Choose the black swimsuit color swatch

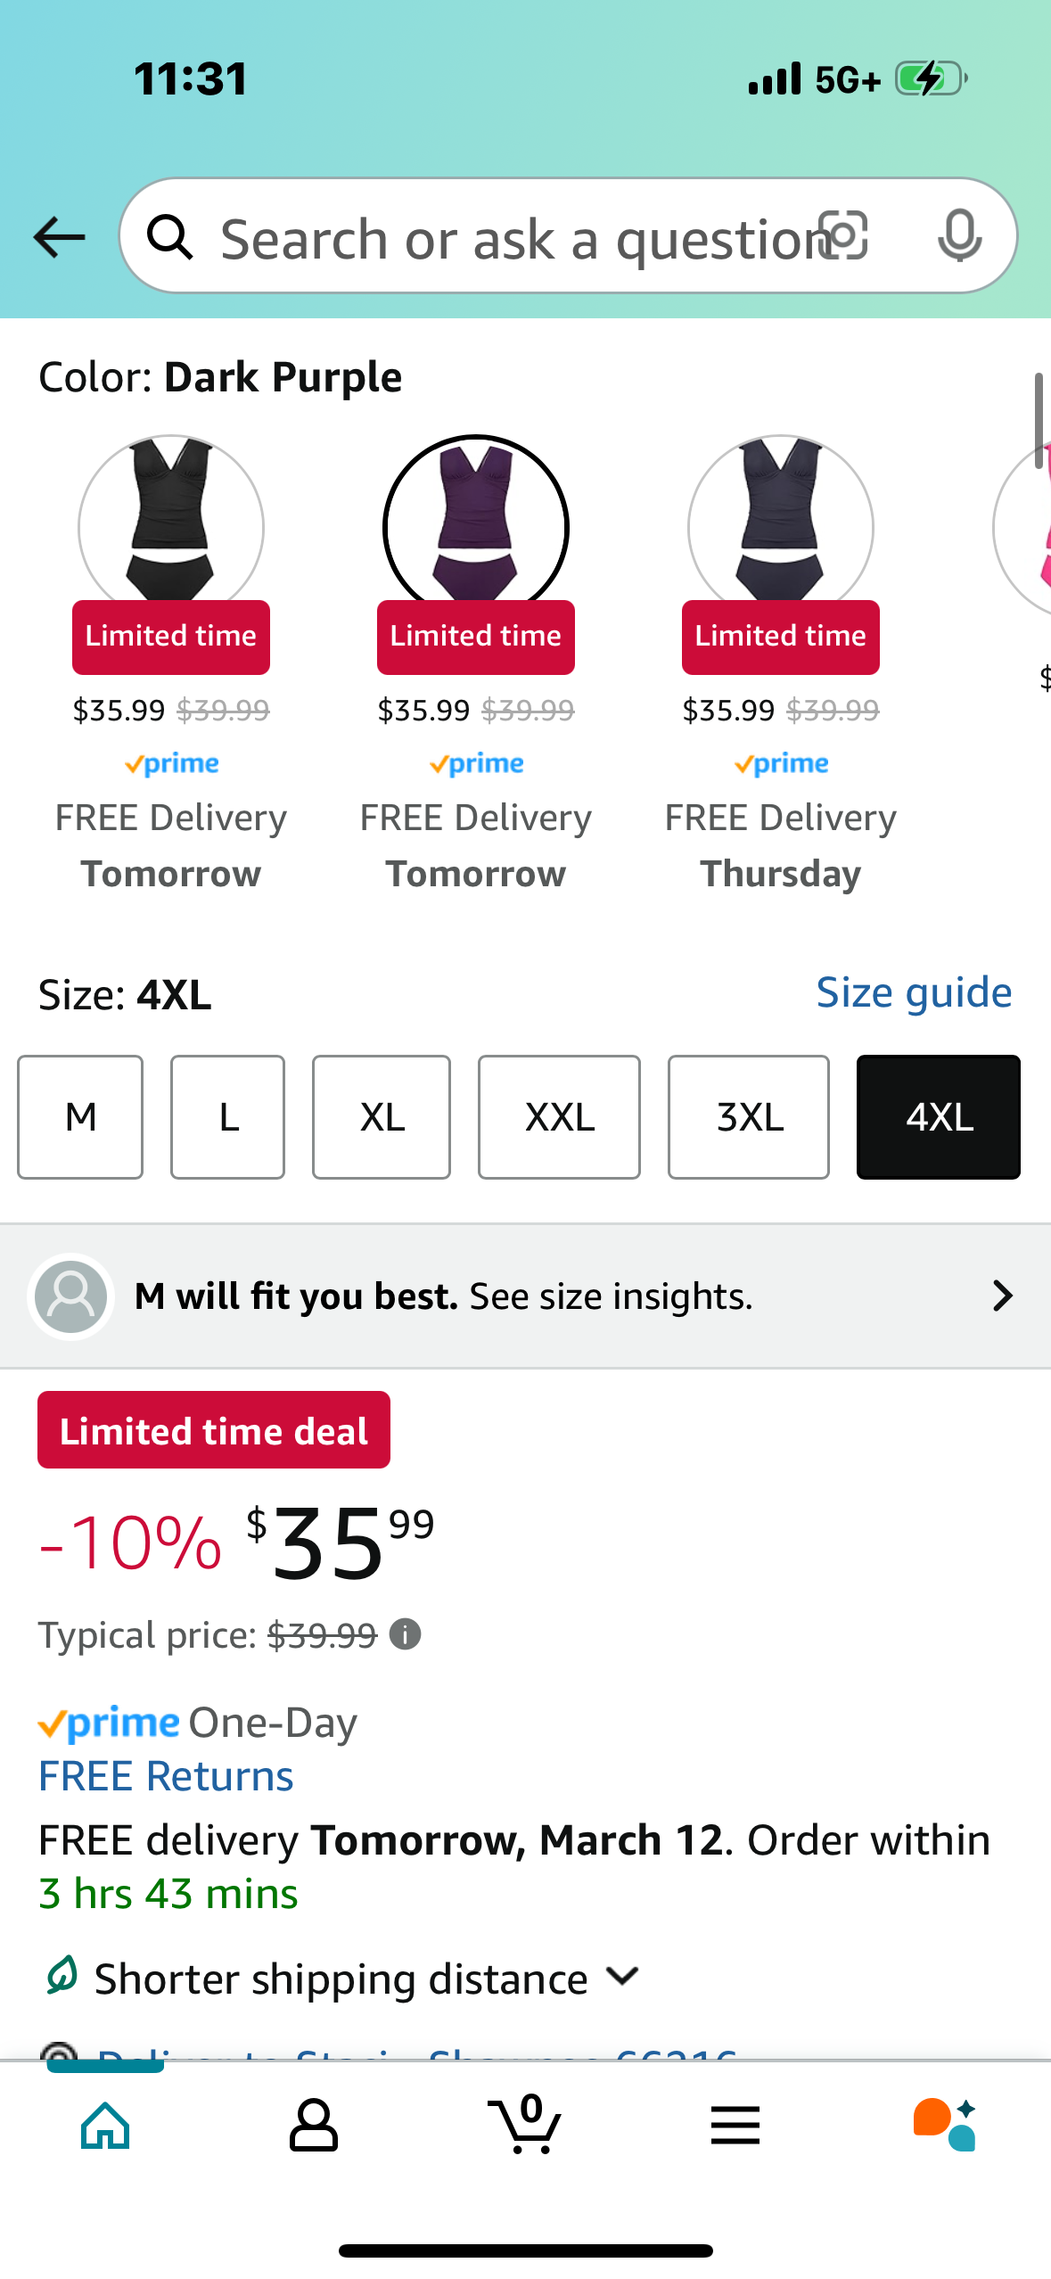171,528
